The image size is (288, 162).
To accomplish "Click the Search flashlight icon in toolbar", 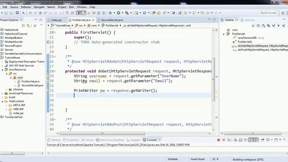I will pyautogui.click(x=164, y=13).
